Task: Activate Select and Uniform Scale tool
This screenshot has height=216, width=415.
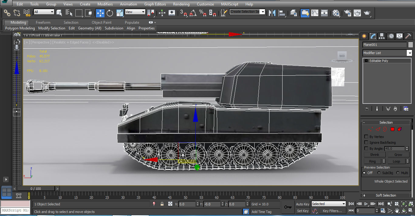Action: (x=120, y=13)
